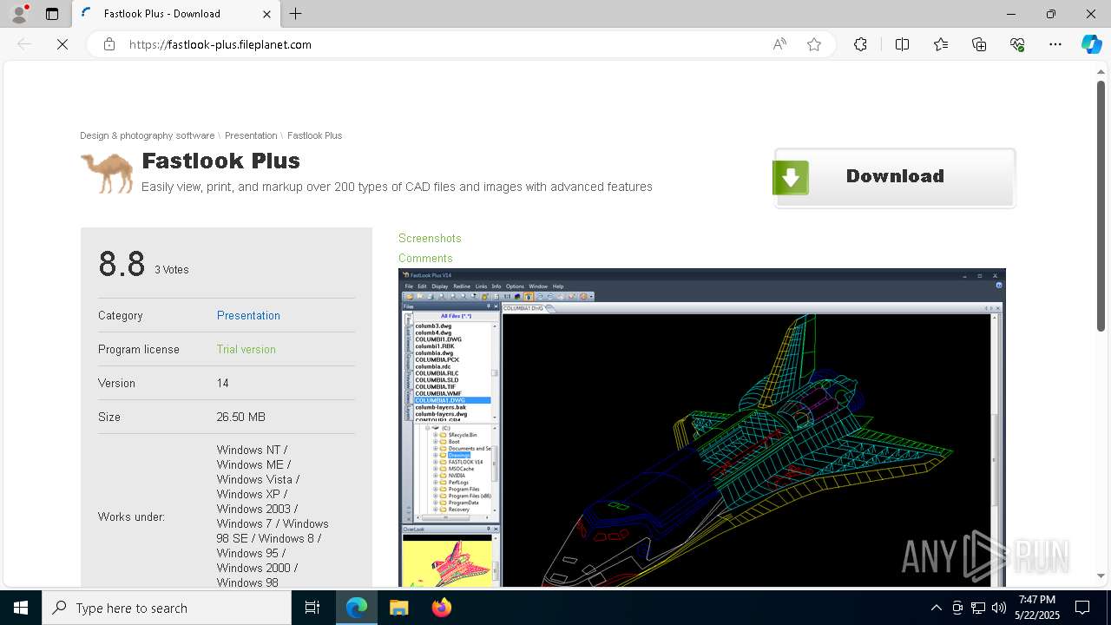Open Trial version license link
This screenshot has height=625, width=1111.
click(x=246, y=349)
